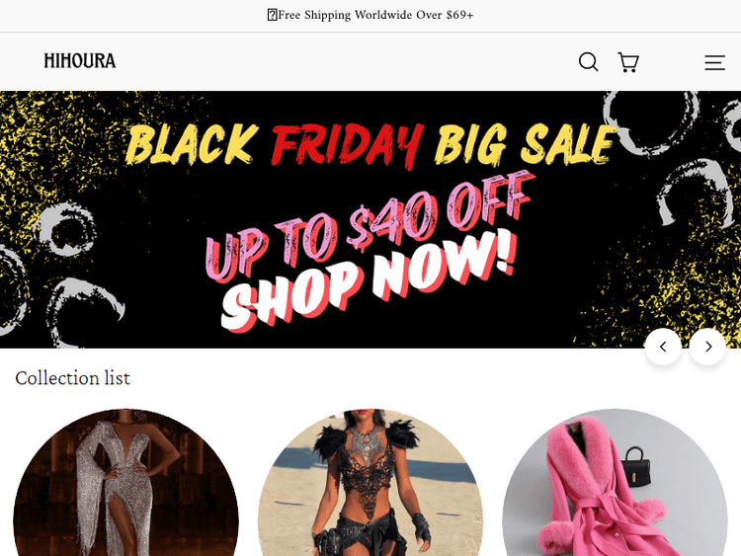Open the shopping cart icon
Screen dimensions: 741x556
click(628, 62)
